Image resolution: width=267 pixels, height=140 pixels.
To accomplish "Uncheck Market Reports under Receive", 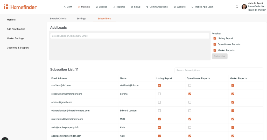I will [x=215, y=50].
